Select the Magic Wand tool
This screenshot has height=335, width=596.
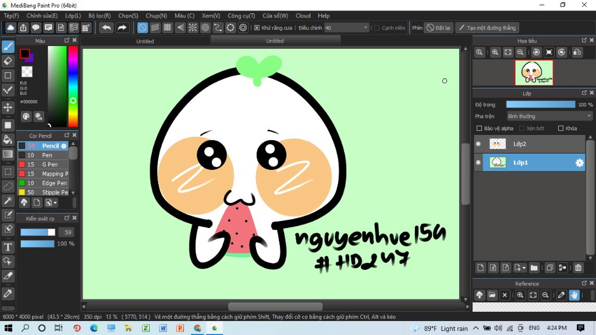tap(8, 201)
